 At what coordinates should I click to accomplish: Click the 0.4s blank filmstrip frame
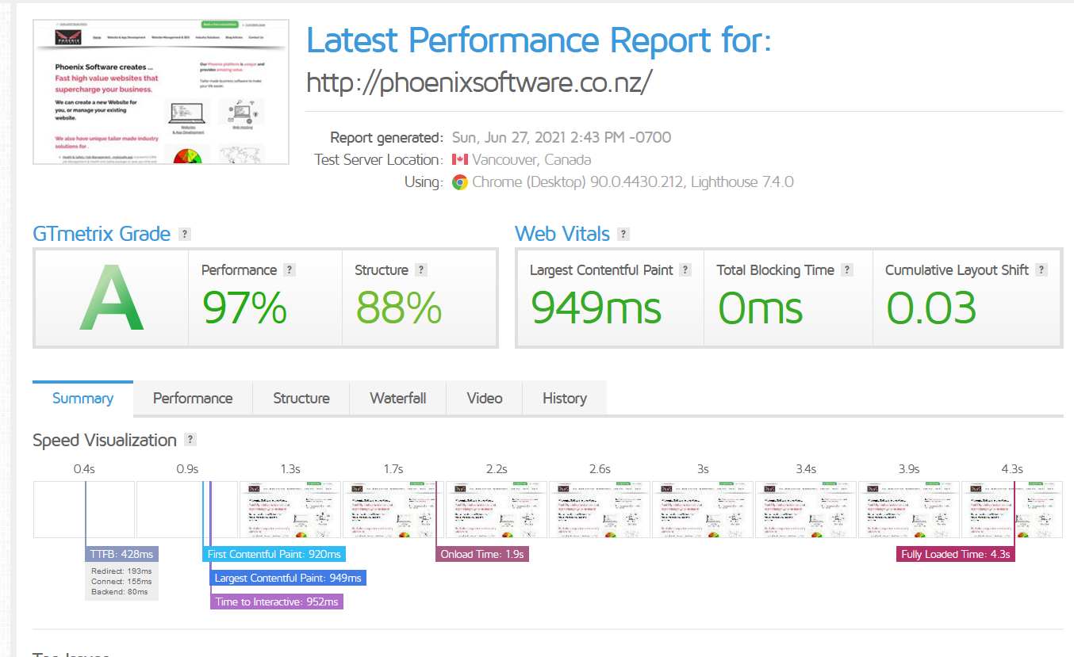point(84,510)
